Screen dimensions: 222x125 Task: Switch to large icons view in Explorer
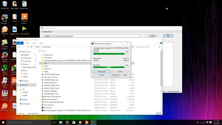(x=160, y=113)
